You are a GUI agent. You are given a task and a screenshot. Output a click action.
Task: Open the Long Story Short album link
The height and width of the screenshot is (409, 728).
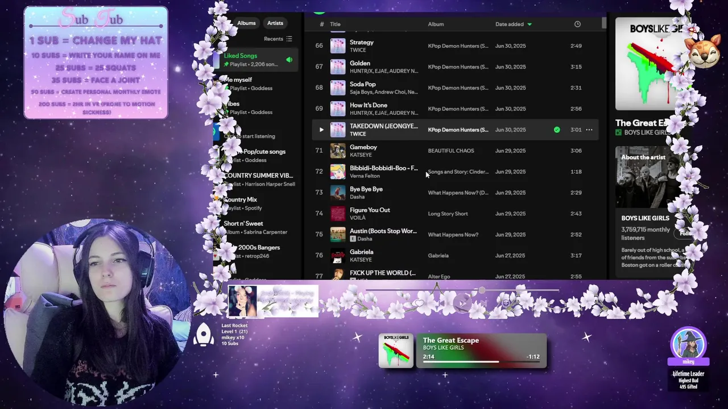(x=448, y=214)
